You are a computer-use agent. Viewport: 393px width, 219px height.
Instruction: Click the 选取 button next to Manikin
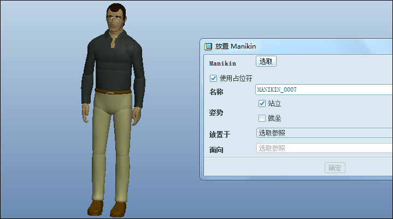266,61
